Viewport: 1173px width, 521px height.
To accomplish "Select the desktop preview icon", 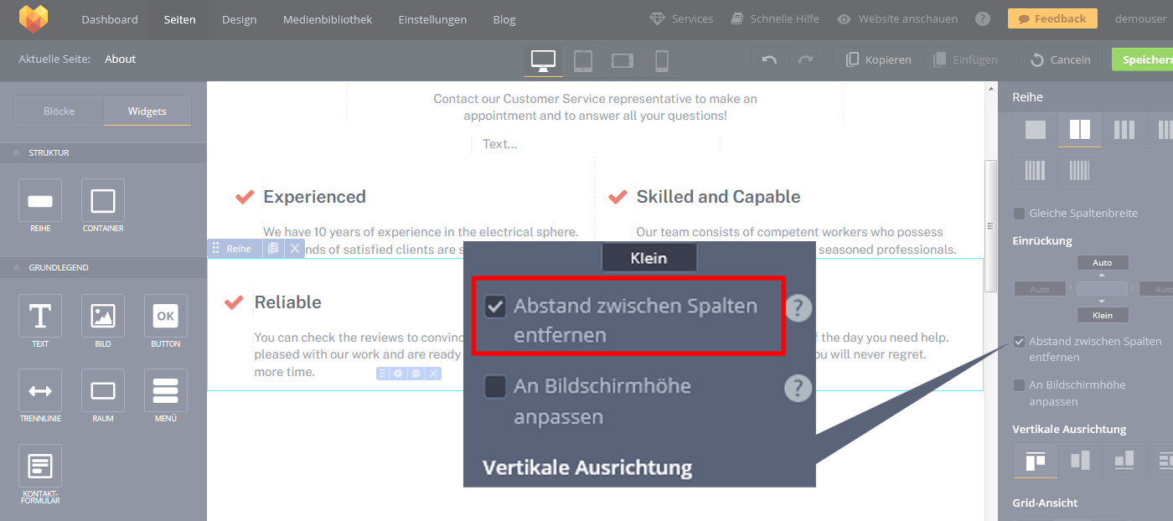I will [543, 60].
